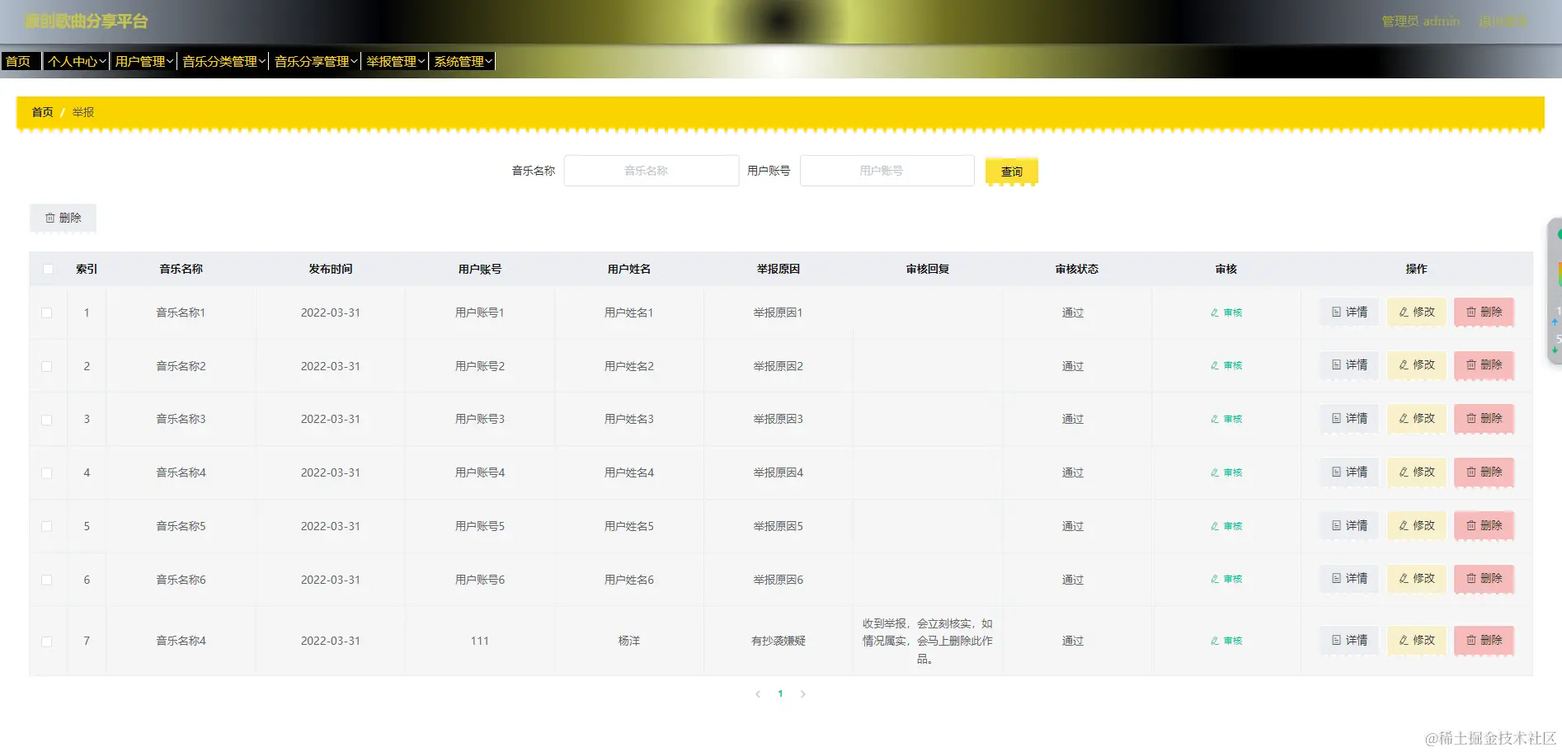This screenshot has width=1562, height=752.
Task: Open 详情 for row 音乐名称6
Action: click(1349, 578)
